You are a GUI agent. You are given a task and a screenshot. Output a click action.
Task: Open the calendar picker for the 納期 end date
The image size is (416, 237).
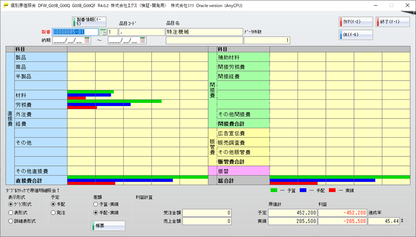[142, 40]
